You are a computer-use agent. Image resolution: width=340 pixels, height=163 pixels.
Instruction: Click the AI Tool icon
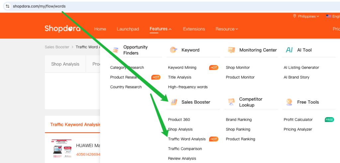[x=289, y=50]
